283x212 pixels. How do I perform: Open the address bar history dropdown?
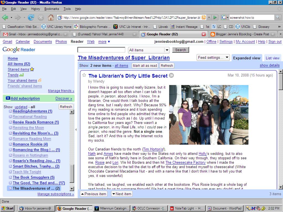(209, 17)
